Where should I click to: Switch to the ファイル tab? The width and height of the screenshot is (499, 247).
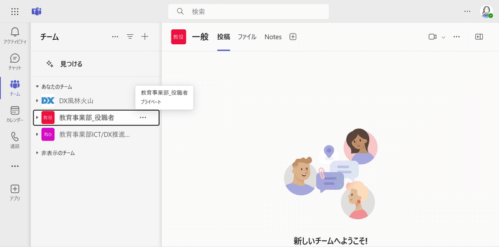tap(247, 37)
